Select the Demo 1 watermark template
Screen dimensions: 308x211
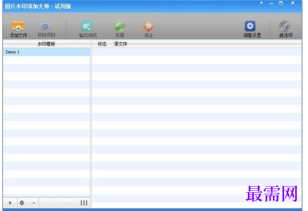(47, 52)
